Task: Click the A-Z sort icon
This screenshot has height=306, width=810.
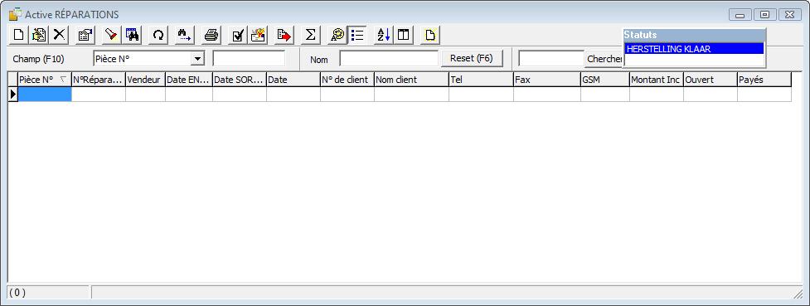Action: click(383, 35)
